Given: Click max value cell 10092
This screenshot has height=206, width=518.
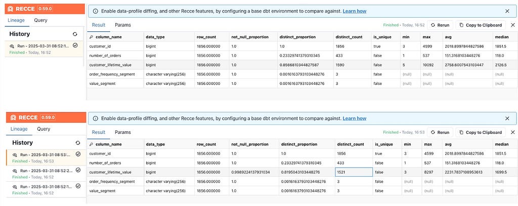Looking at the screenshot, I should tap(431, 65).
